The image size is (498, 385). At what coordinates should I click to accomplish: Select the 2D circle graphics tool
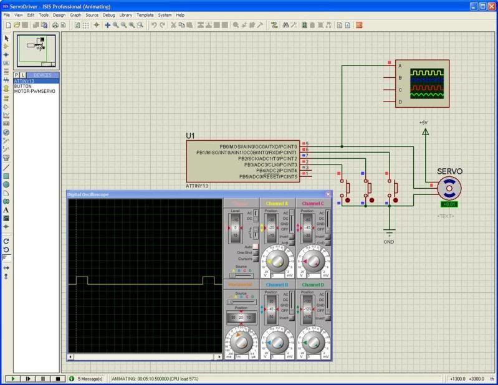coord(6,185)
